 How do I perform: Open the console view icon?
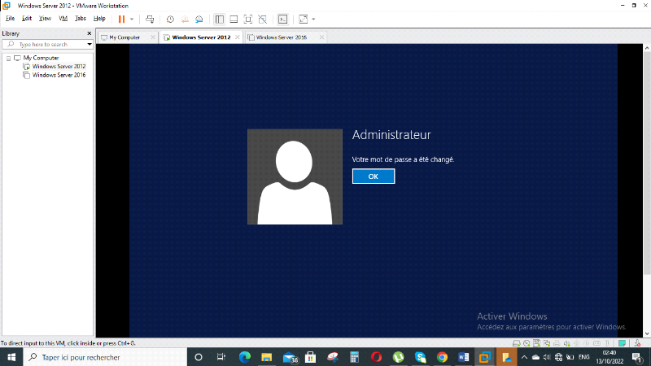282,18
